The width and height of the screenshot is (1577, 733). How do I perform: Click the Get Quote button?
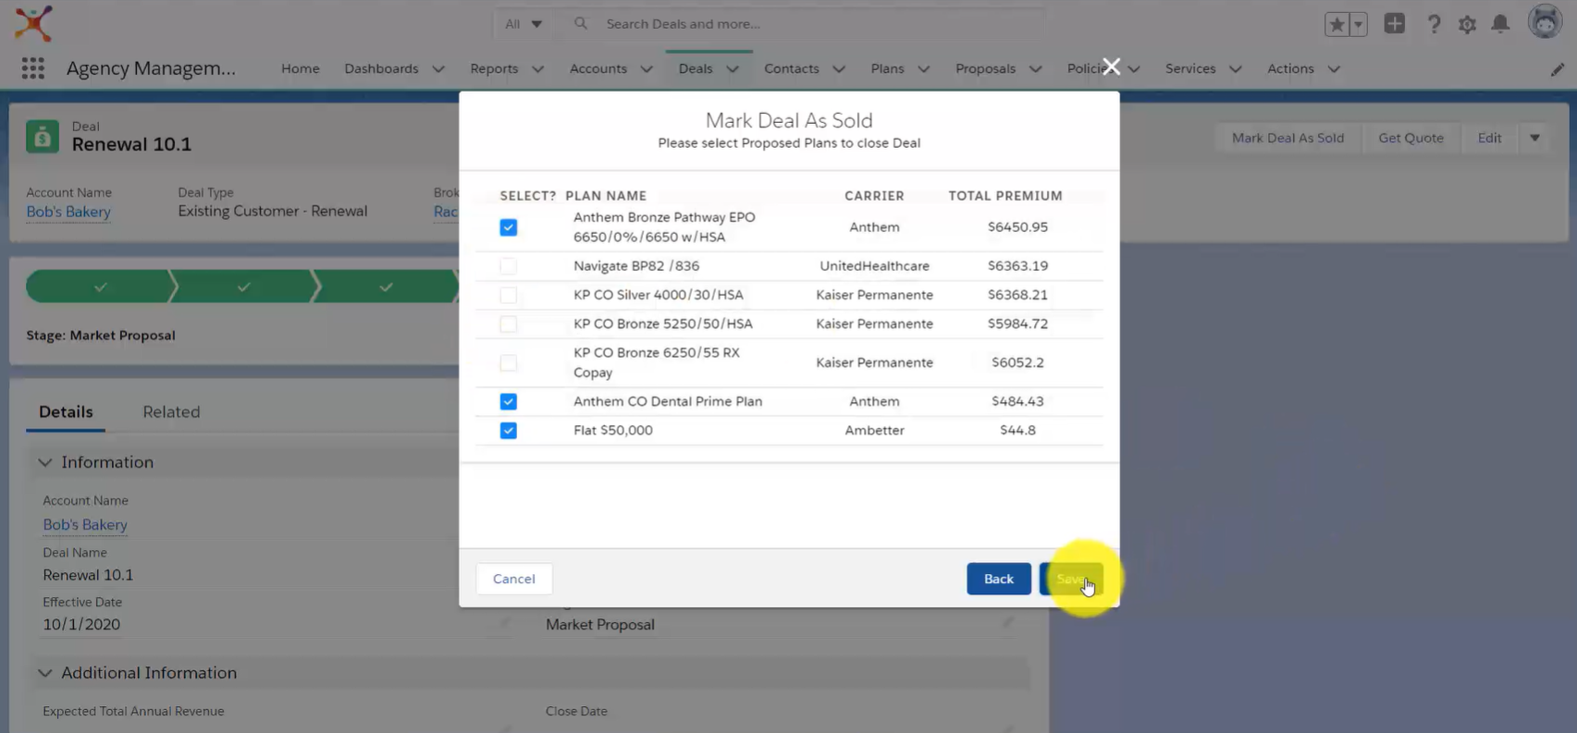(x=1411, y=138)
